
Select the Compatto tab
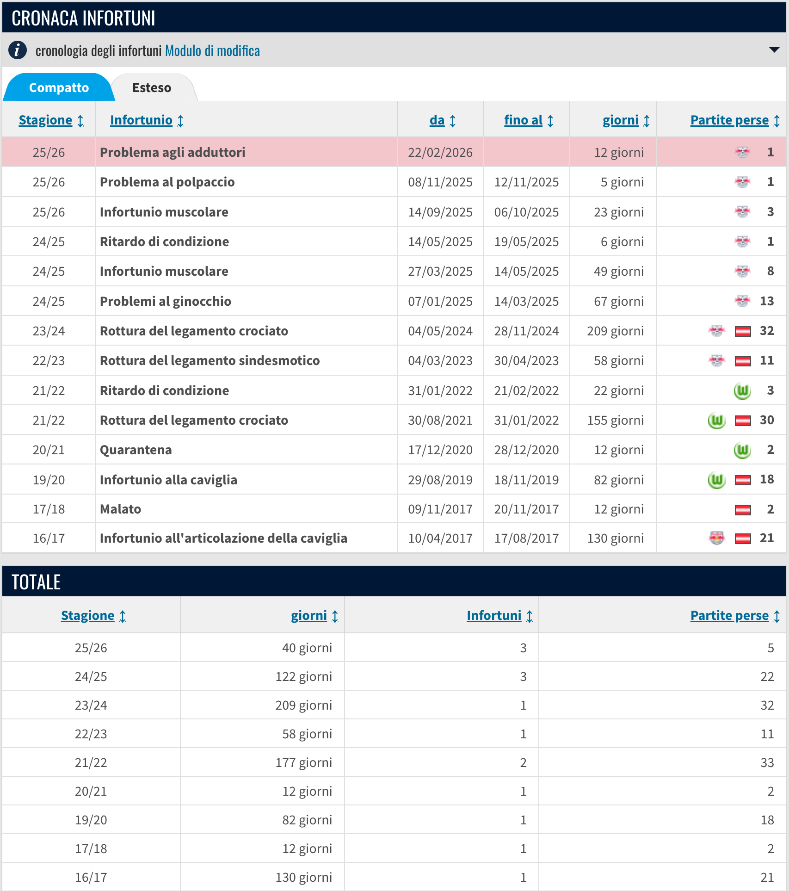coord(59,87)
